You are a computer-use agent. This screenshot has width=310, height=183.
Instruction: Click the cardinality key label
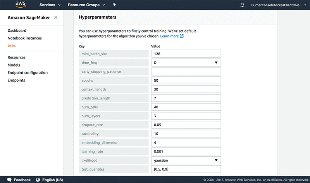(114, 133)
